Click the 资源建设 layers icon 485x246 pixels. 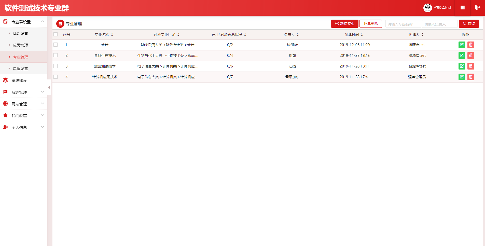(x=5, y=80)
